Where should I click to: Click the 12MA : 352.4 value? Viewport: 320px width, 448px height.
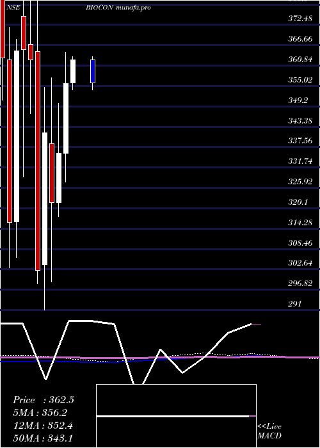click(43, 426)
